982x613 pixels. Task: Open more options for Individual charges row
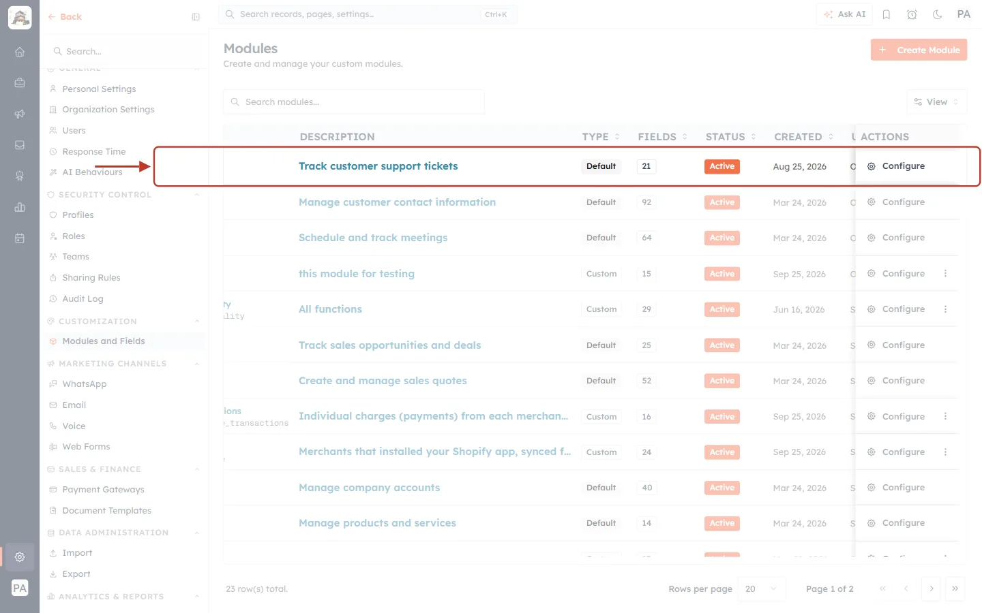(945, 416)
